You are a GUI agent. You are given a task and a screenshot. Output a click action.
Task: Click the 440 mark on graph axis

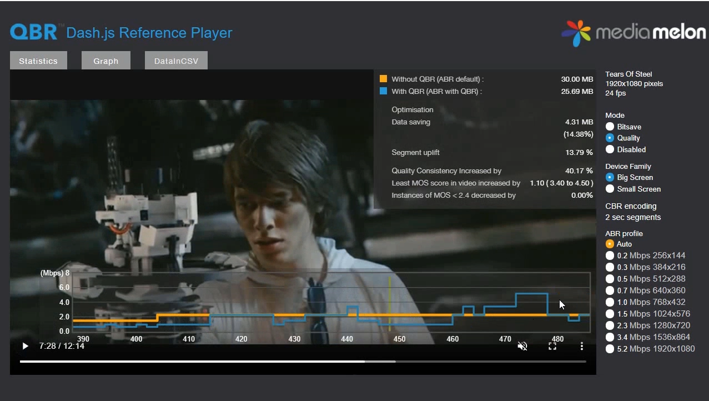click(x=347, y=339)
